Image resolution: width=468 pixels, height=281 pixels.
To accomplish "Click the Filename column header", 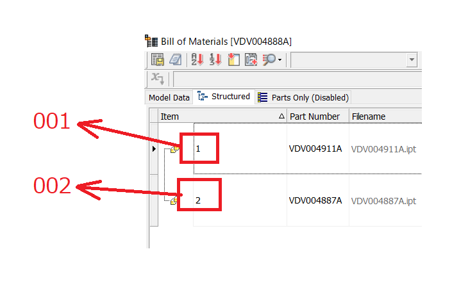I will (x=385, y=116).
